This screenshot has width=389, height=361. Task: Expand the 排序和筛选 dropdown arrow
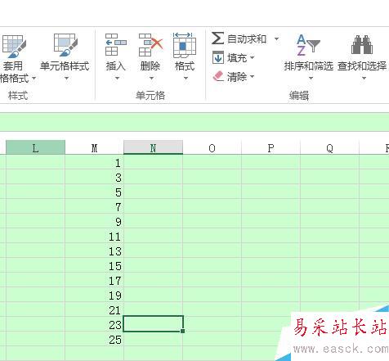pos(311,79)
